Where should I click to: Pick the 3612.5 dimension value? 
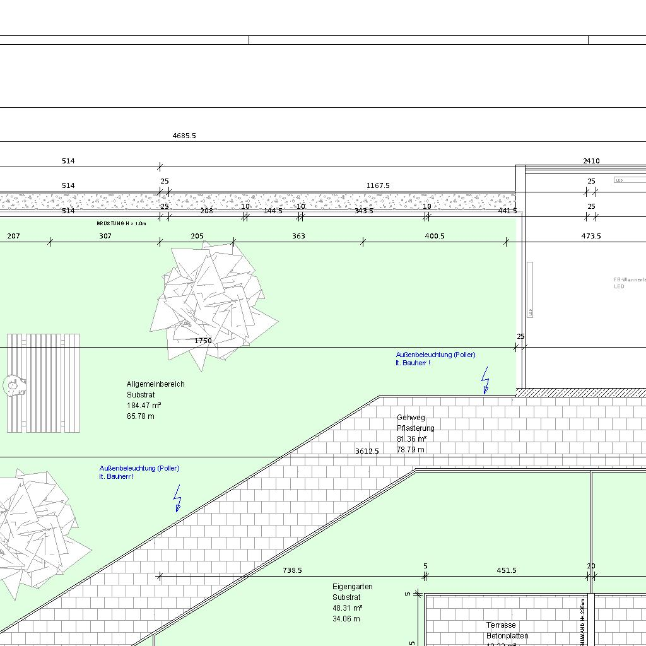[367, 451]
